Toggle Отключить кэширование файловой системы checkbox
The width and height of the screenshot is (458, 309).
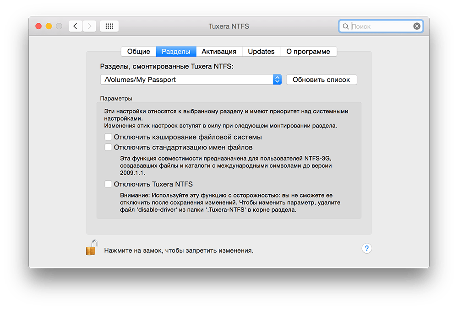[108, 137]
